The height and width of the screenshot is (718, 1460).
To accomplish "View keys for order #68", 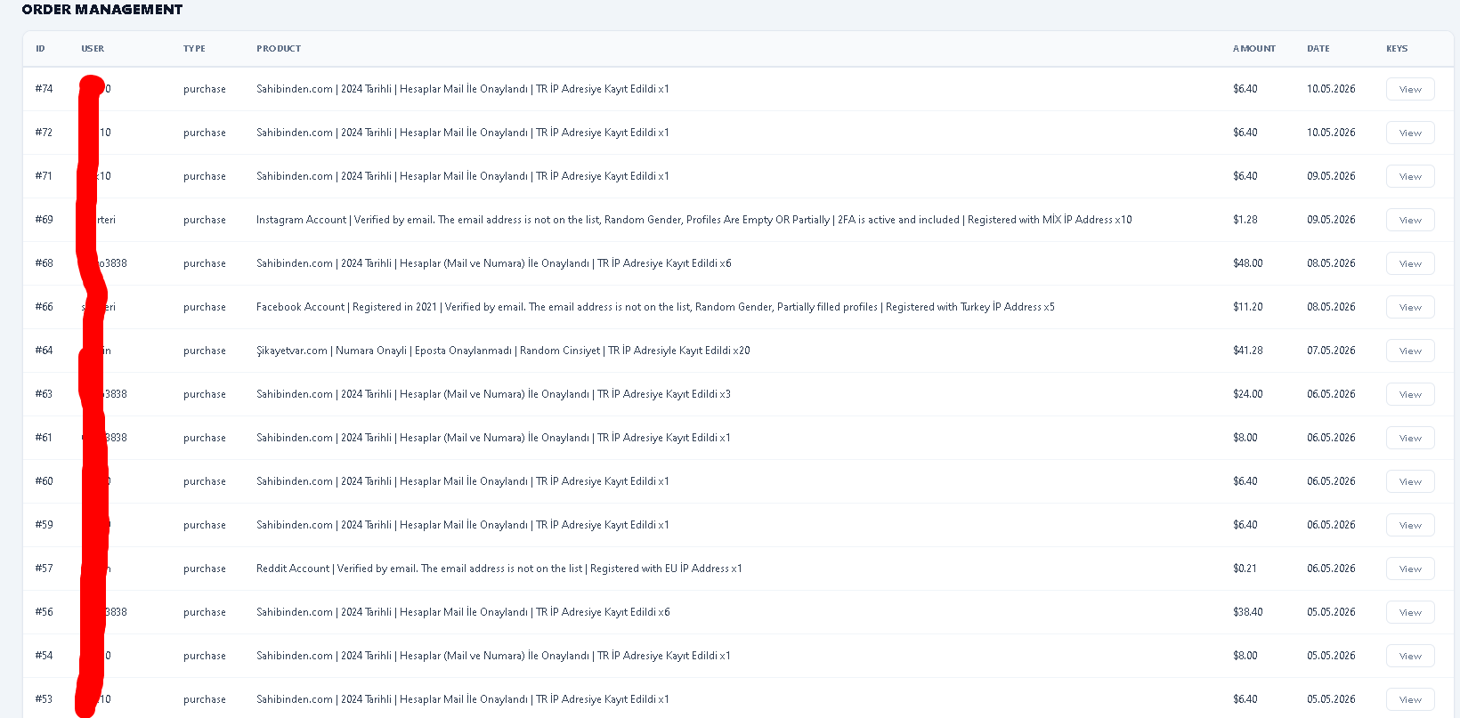I will tap(1410, 263).
